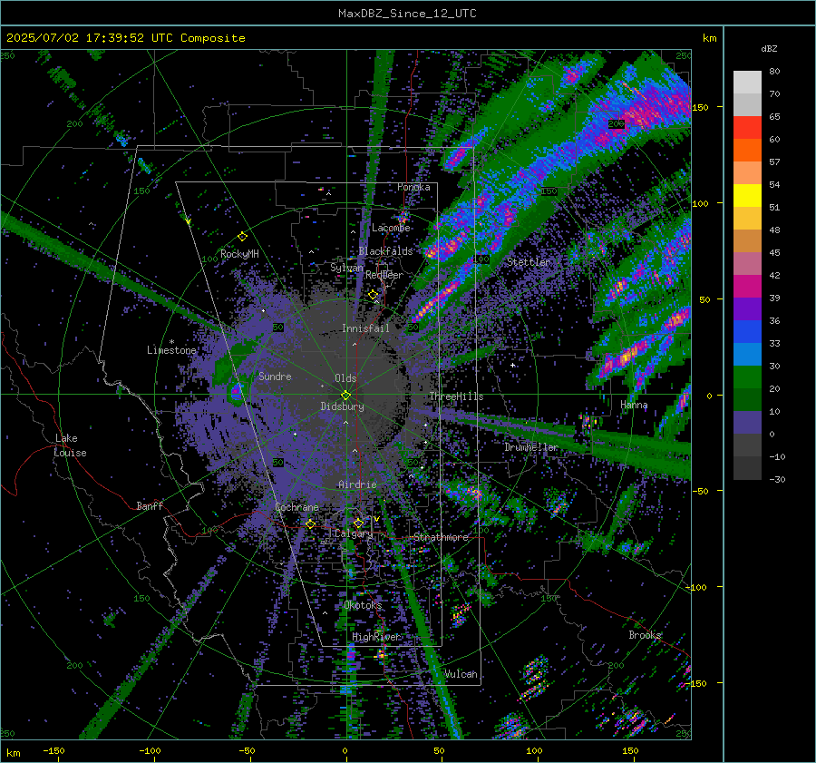Click the Sundre label

tap(275, 376)
